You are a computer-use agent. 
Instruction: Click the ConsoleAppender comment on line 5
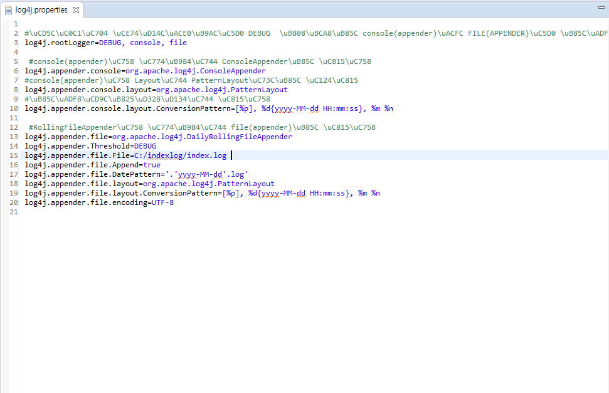point(200,61)
